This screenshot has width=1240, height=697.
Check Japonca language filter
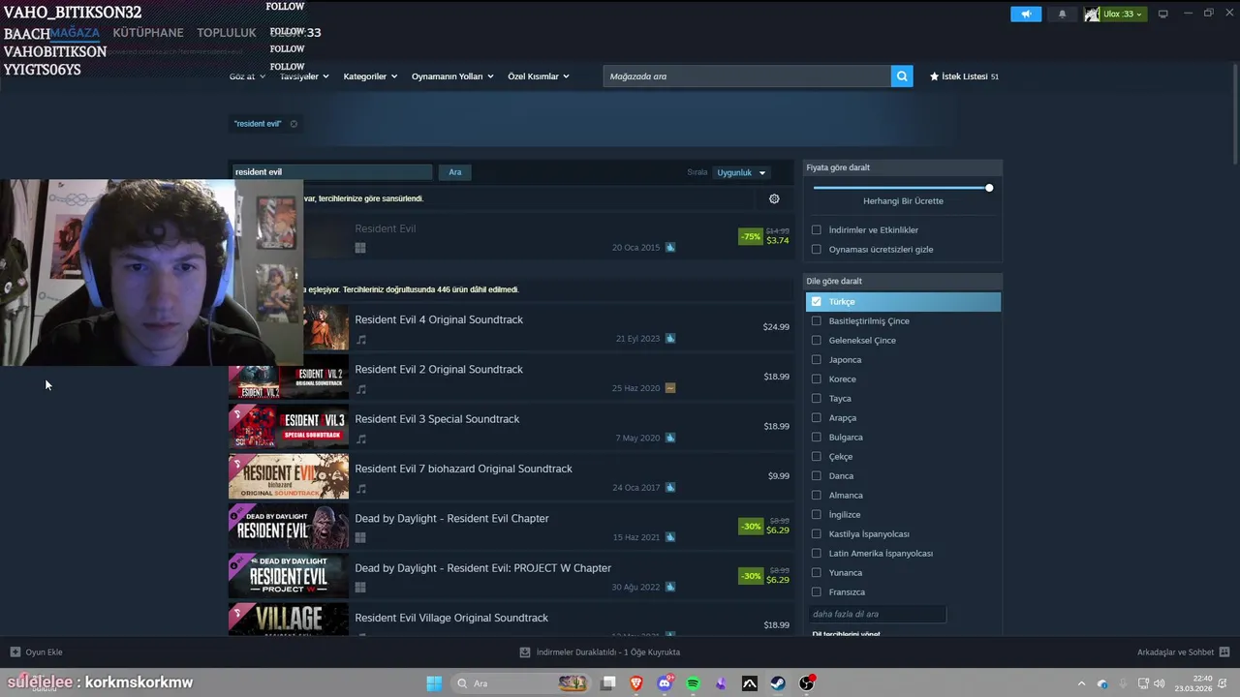[817, 359]
